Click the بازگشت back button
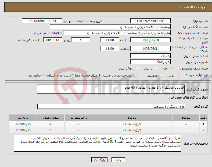Viewport: 212px width, 167px height. coord(99,160)
